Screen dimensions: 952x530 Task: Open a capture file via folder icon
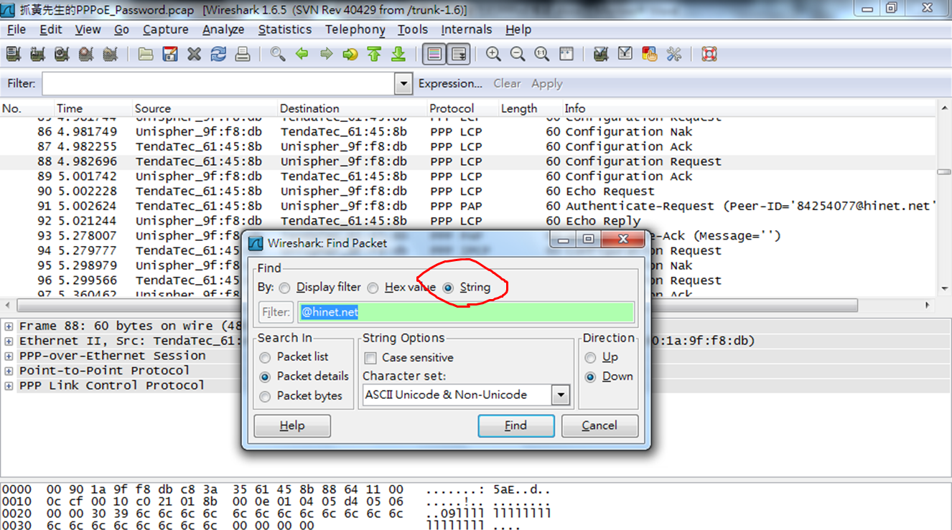tap(146, 55)
